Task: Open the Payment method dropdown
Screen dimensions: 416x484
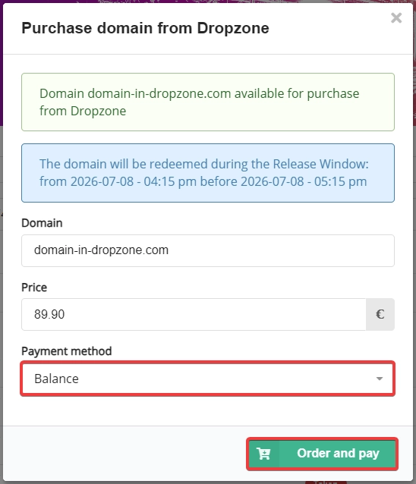Action: pyautogui.click(x=208, y=379)
